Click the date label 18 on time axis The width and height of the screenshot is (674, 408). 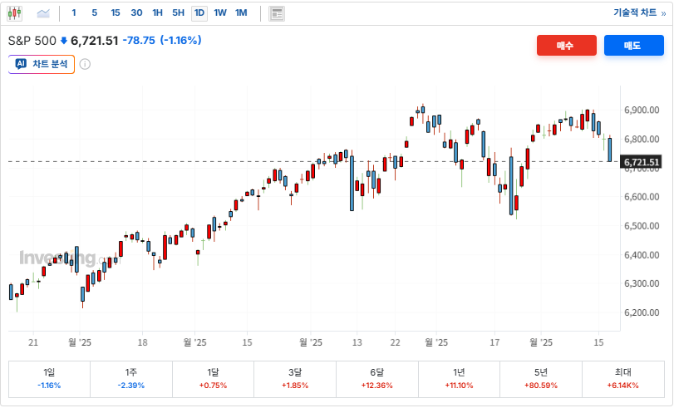(x=142, y=342)
